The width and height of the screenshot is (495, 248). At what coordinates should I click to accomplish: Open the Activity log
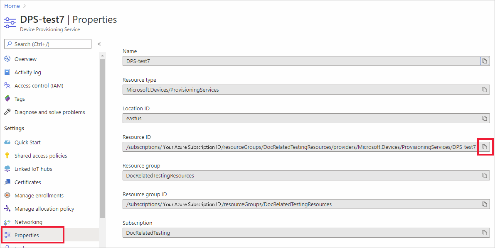click(27, 73)
